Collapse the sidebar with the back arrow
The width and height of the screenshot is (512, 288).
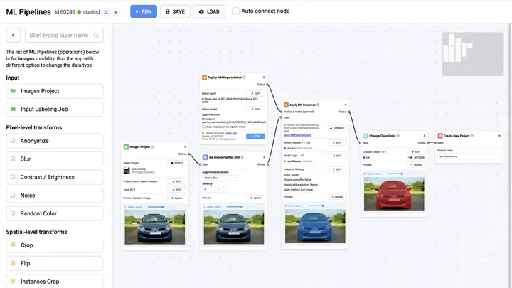(14, 36)
